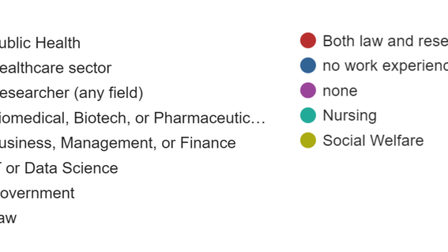Click the Researcher (any field) legend entry
Viewport: 448px width, 252px height.
(x=71, y=93)
